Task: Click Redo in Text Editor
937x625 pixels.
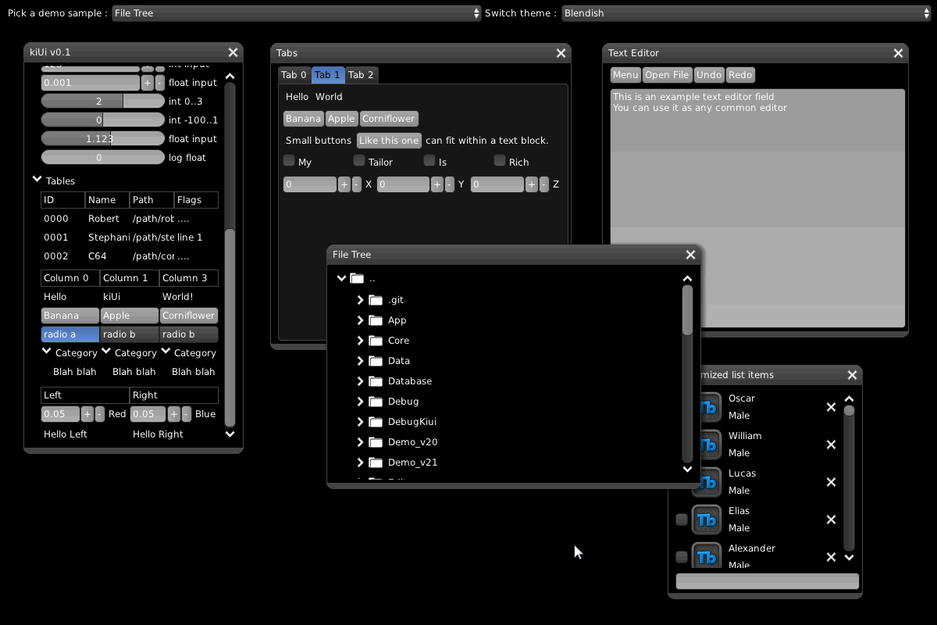Action: point(740,75)
